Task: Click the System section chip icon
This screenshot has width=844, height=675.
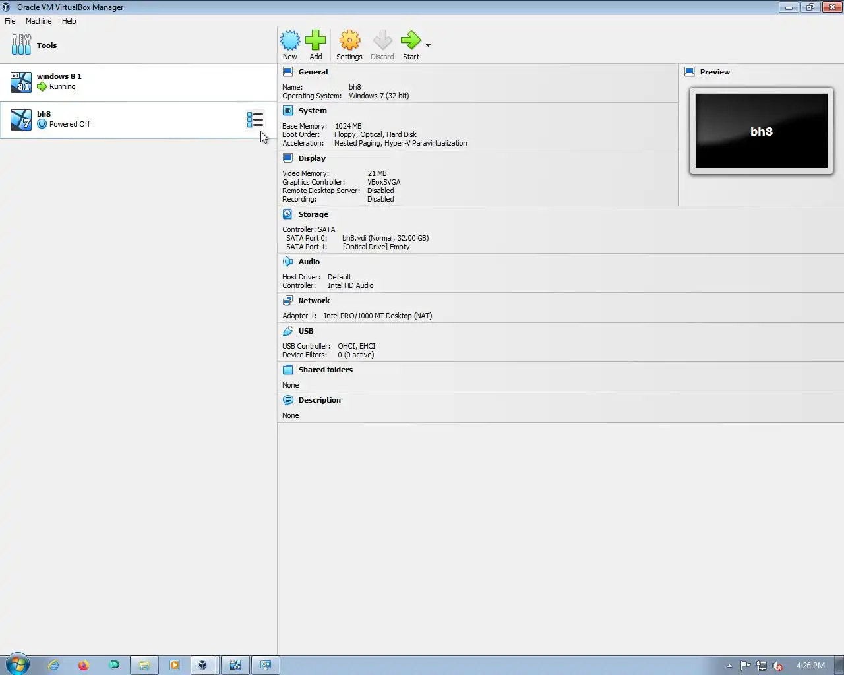Action: click(x=288, y=111)
